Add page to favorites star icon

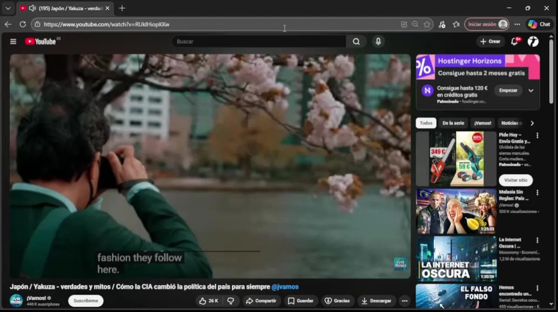point(427,24)
